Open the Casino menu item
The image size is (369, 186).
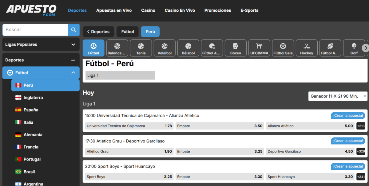(148, 10)
